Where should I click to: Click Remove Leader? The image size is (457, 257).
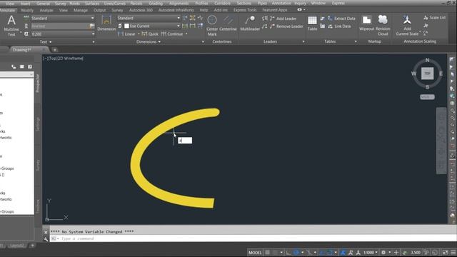[x=286, y=26]
